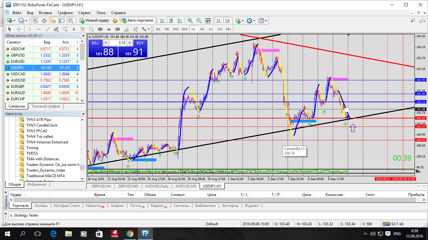This screenshot has width=428, height=240.
Task: Select the Ellipse drawing tool
Action: pyautogui.click(x=100, y=29)
